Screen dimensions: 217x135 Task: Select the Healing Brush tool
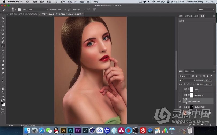coord(3,42)
